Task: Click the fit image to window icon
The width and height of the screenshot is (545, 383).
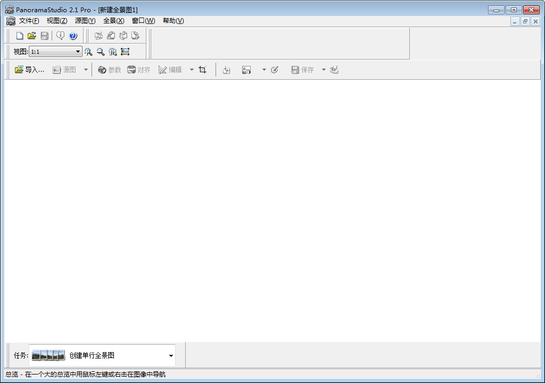Action: click(125, 52)
